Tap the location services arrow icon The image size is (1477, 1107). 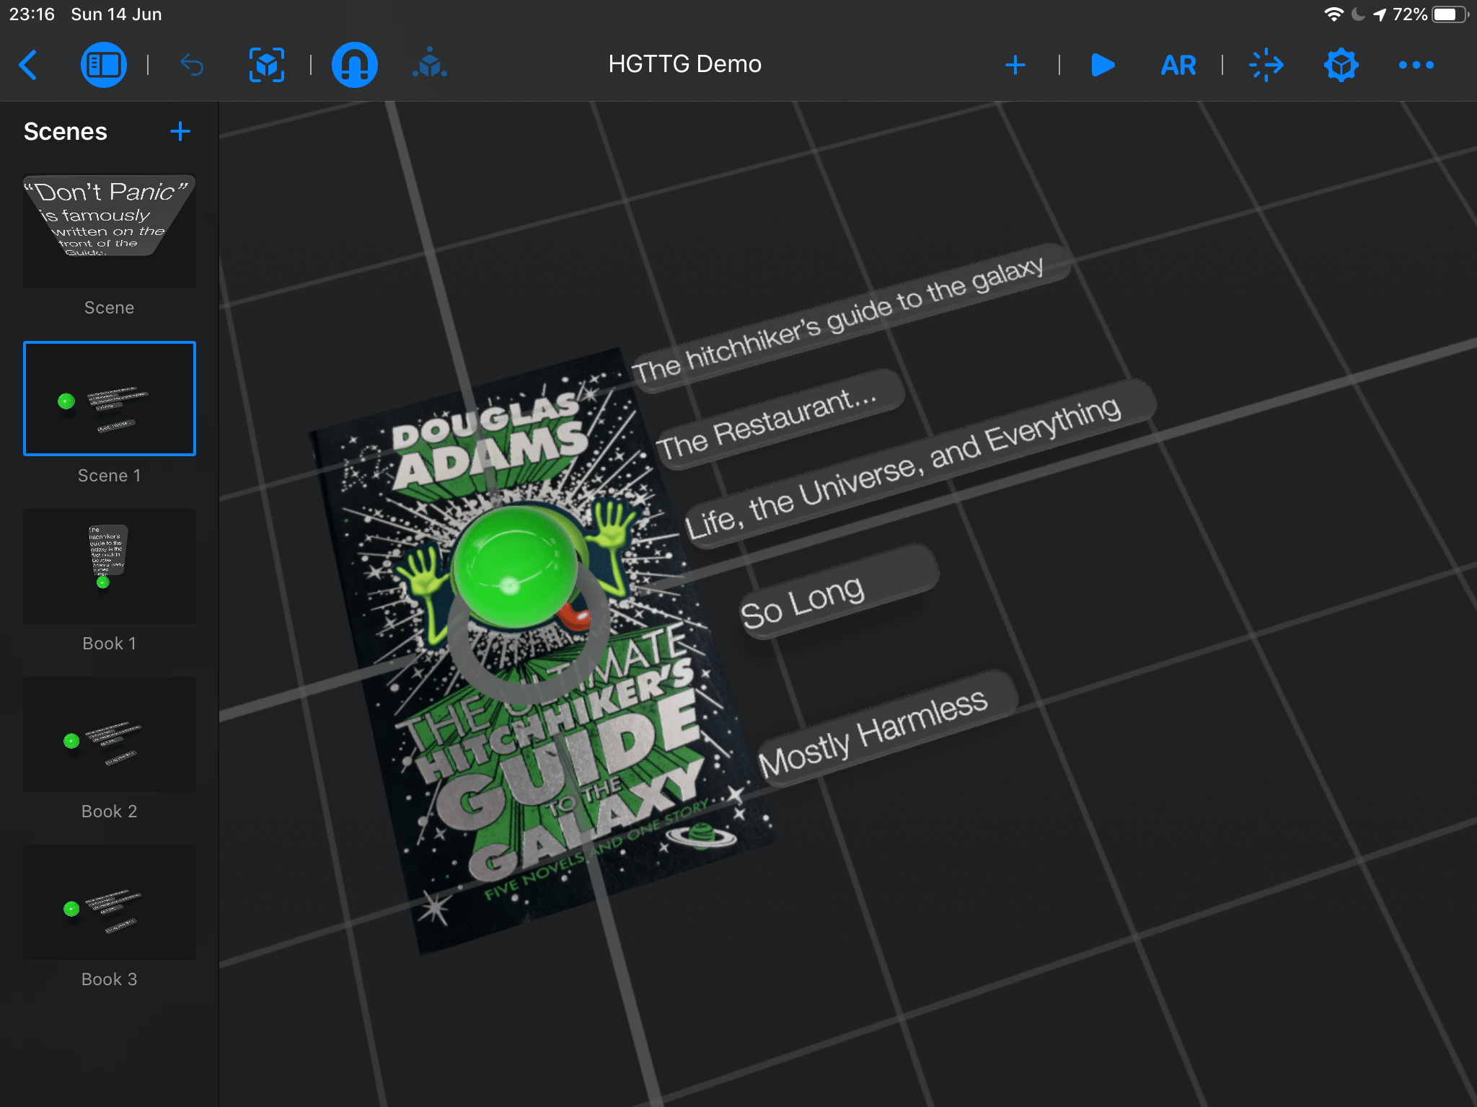click(1380, 14)
